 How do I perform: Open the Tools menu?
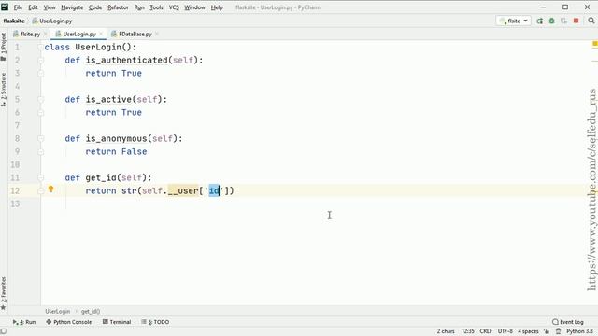tap(156, 7)
